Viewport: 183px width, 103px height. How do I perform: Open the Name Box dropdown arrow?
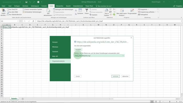pyautogui.click(x=18, y=21)
